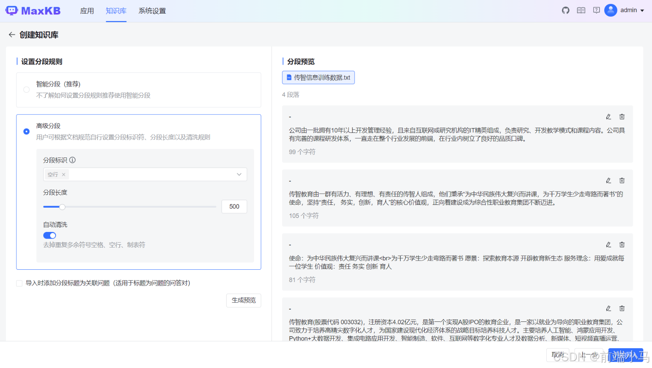Click the admin avatar icon
The image size is (652, 368).
611,10
